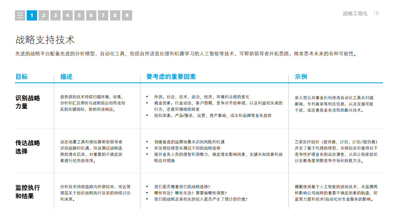Select the 监控执行和结果 row label
This screenshot has width=398, height=224.
pos(28,192)
